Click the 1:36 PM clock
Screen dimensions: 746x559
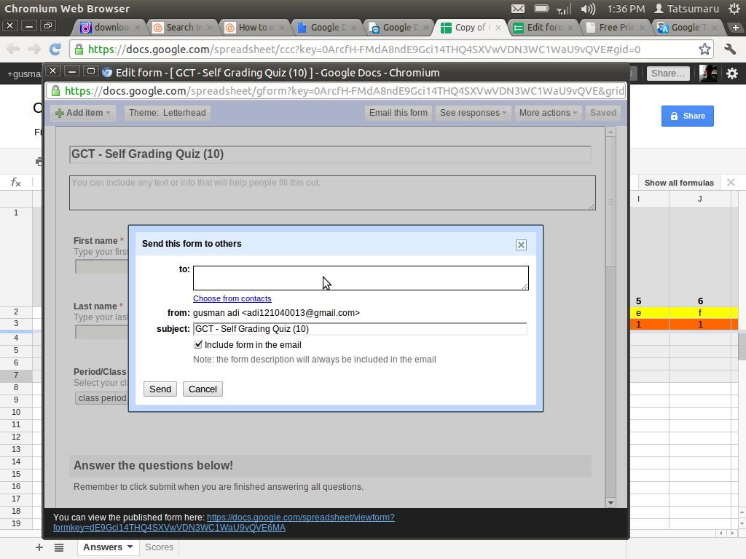[626, 9]
